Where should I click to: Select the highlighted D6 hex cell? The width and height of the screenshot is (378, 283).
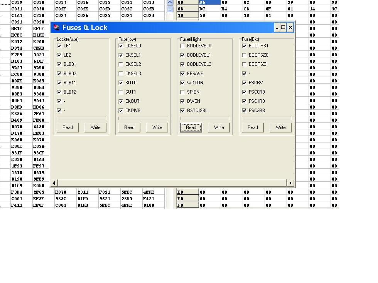[x=209, y=2]
